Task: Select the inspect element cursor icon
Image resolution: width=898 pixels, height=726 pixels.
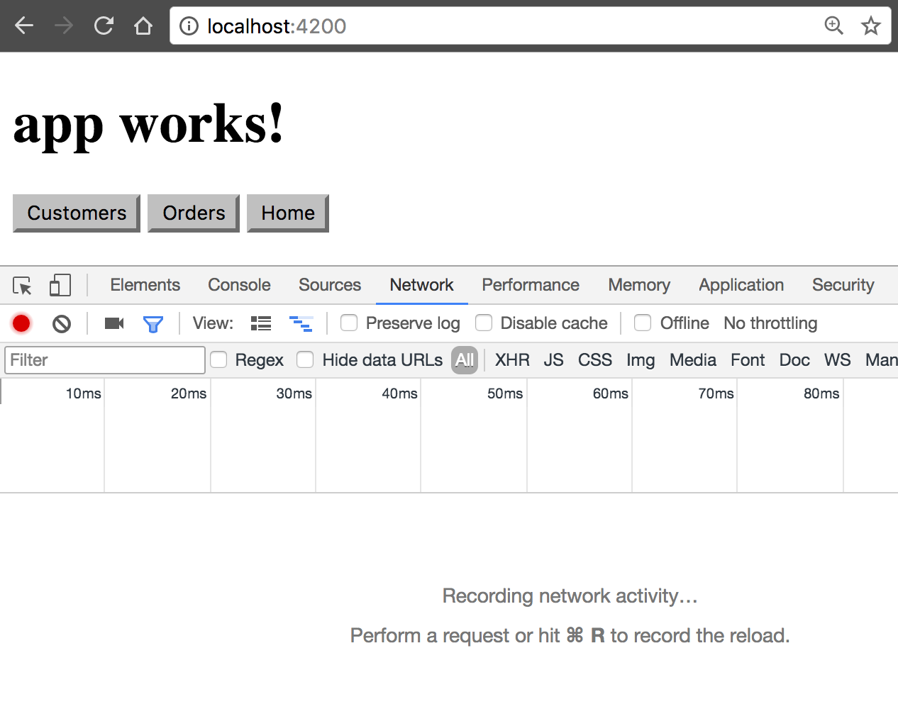Action: point(22,285)
